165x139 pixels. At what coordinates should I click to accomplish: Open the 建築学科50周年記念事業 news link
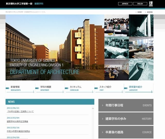tap(17, 121)
